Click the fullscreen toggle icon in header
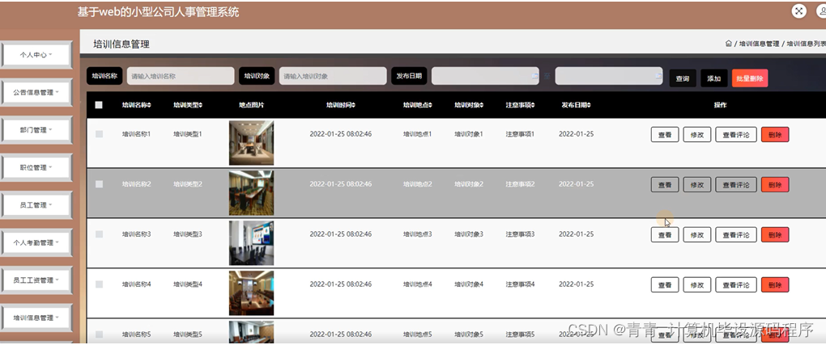Image resolution: width=826 pixels, height=345 pixels. point(799,11)
